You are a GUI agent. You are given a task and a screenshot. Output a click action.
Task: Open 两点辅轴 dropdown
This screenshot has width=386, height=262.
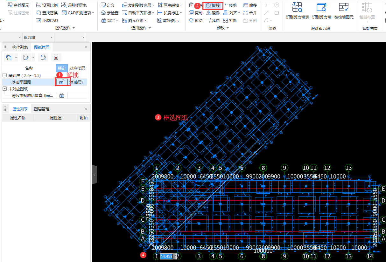point(181,5)
